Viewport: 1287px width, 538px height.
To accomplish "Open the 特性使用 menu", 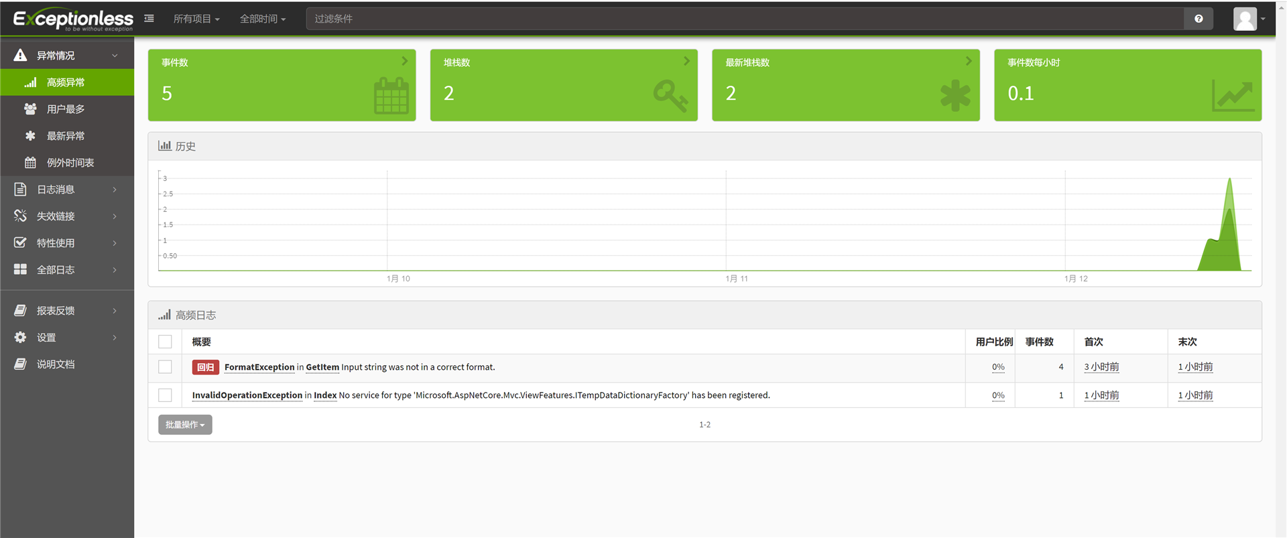I will (x=67, y=243).
